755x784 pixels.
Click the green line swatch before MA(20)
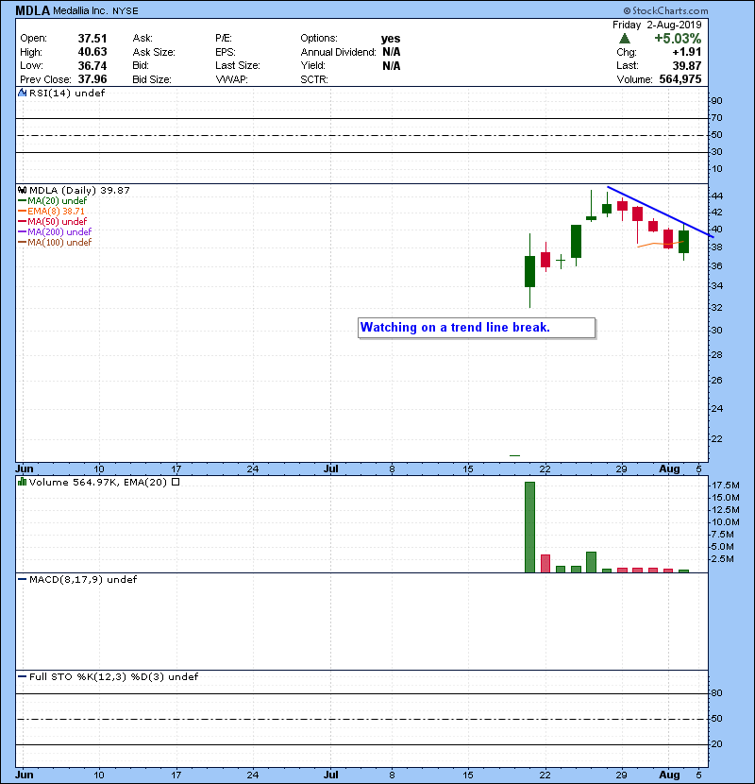tap(22, 201)
